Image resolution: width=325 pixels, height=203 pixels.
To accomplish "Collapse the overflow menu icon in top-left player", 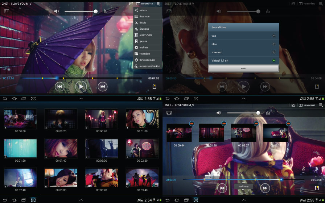I will 159,4.
